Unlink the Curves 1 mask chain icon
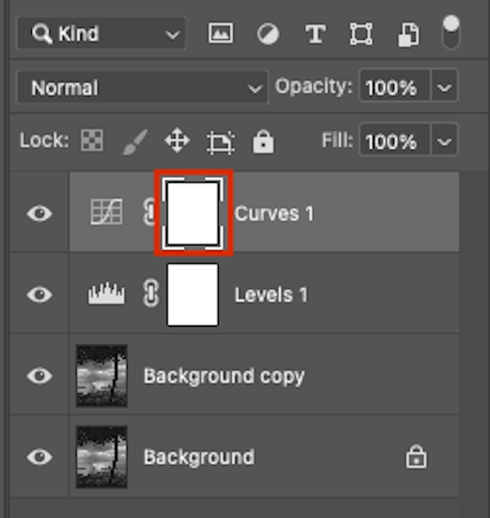Screen dimensions: 490x518 tap(150, 212)
